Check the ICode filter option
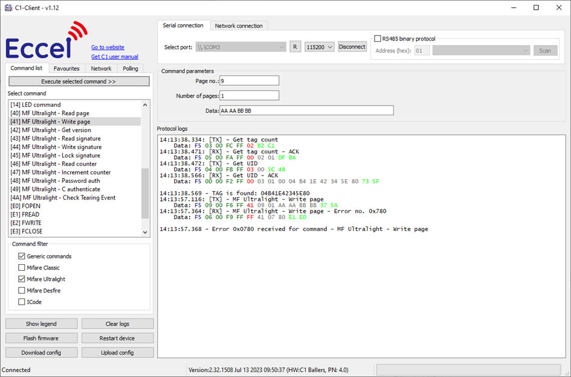This screenshot has height=377, width=571. tap(22, 302)
